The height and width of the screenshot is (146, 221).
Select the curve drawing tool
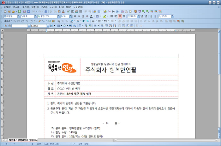35,21
